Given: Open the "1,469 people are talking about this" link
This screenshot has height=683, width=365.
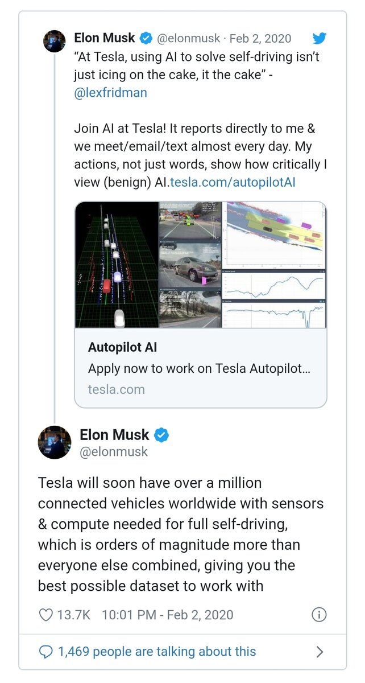Looking at the screenshot, I should tap(157, 652).
